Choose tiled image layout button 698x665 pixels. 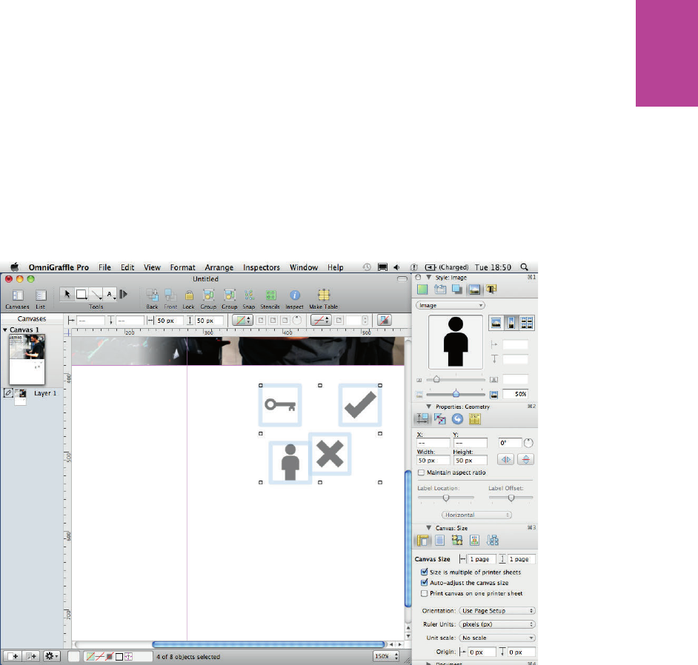527,323
